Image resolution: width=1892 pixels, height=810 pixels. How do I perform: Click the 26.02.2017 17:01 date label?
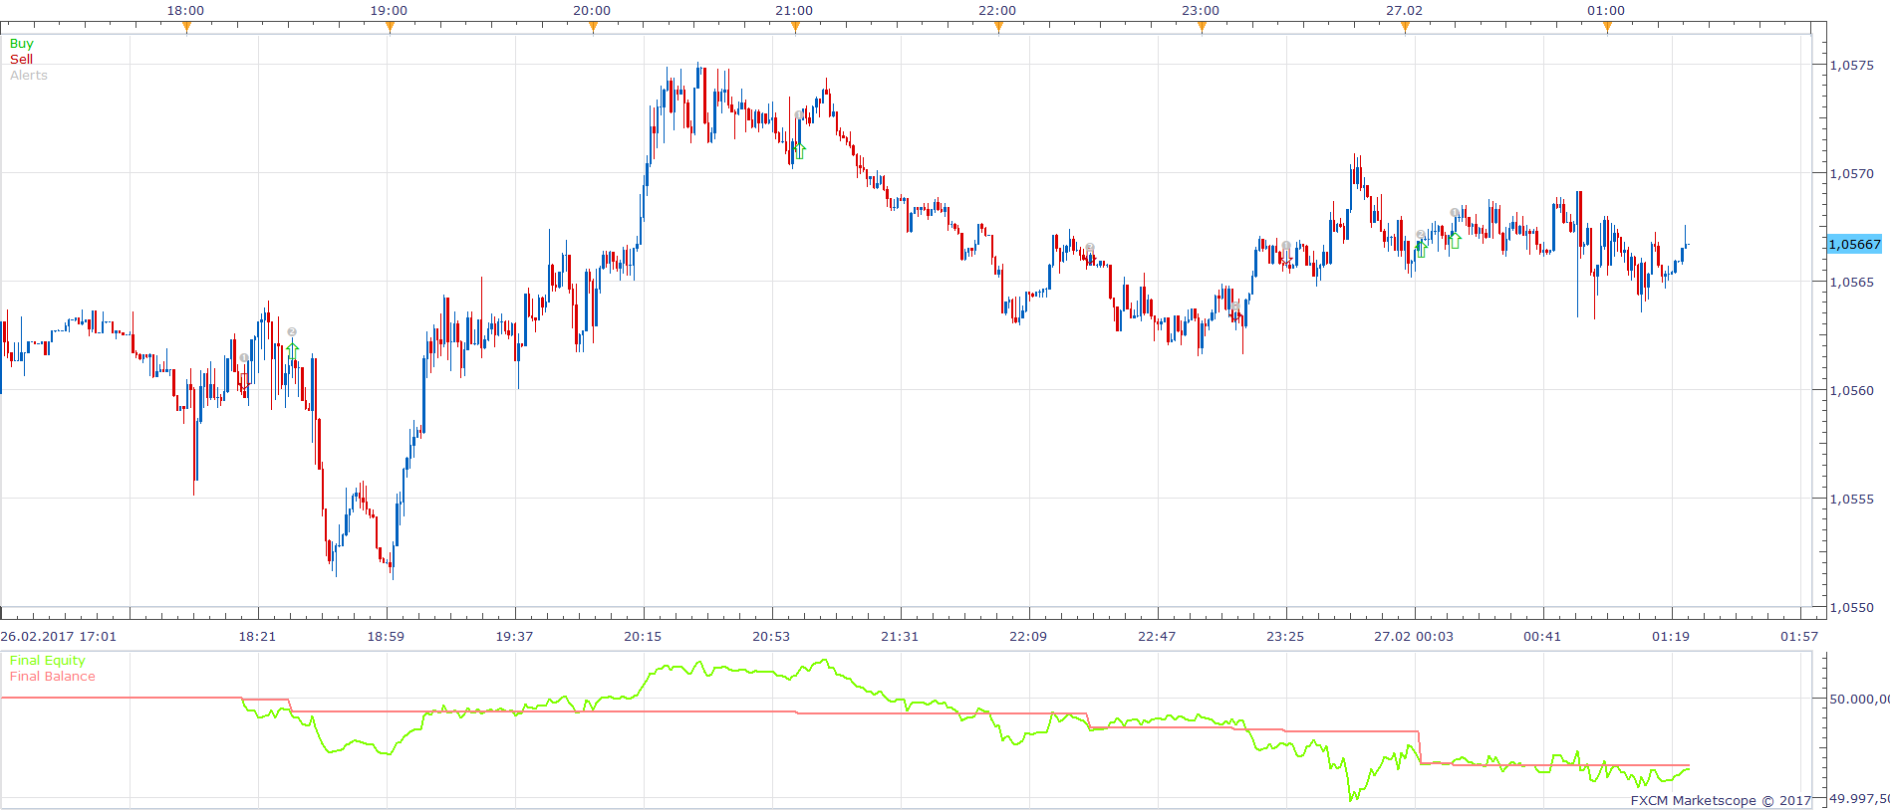58,636
